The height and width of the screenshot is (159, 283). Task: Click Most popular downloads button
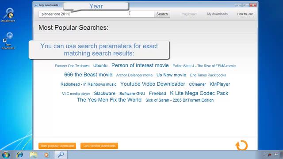(57, 146)
